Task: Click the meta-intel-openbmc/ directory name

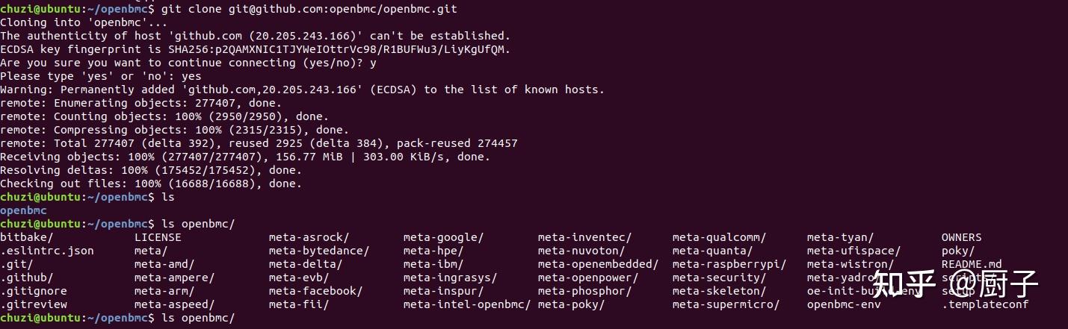Action: tap(466, 304)
